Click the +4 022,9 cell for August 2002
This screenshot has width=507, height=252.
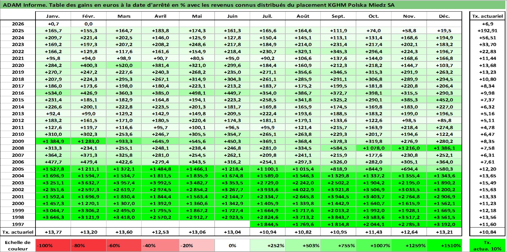(303, 190)
